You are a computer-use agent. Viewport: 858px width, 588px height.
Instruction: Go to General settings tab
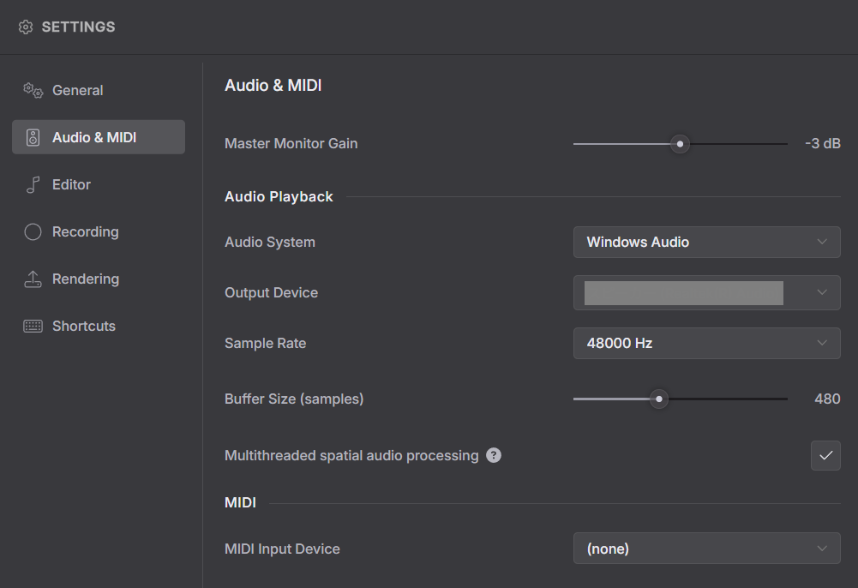pos(99,90)
